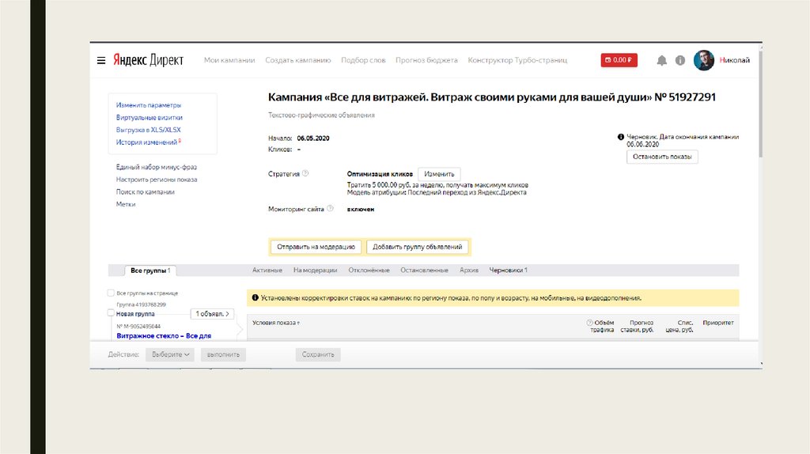Click Группа 4193768299 label
The height and width of the screenshot is (454, 810).
(x=141, y=305)
